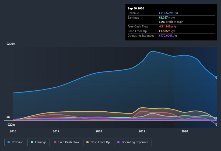Click the Free Cash Flow label in tooltip
This screenshot has width=221, height=151.
pos(138,26)
